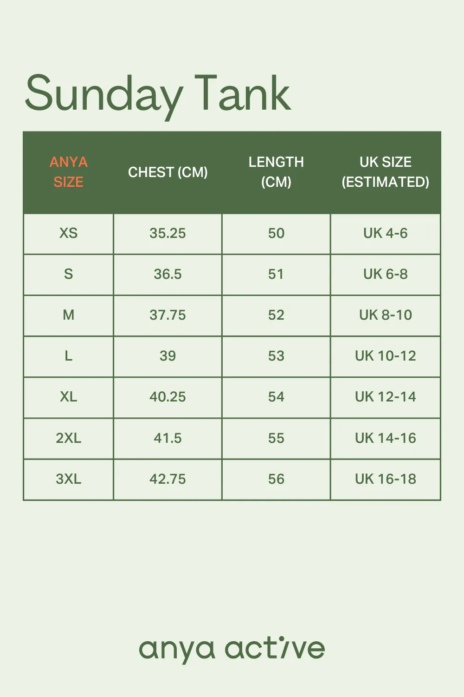Select the 2XL size row label
The width and height of the screenshot is (464, 697).
[69, 438]
